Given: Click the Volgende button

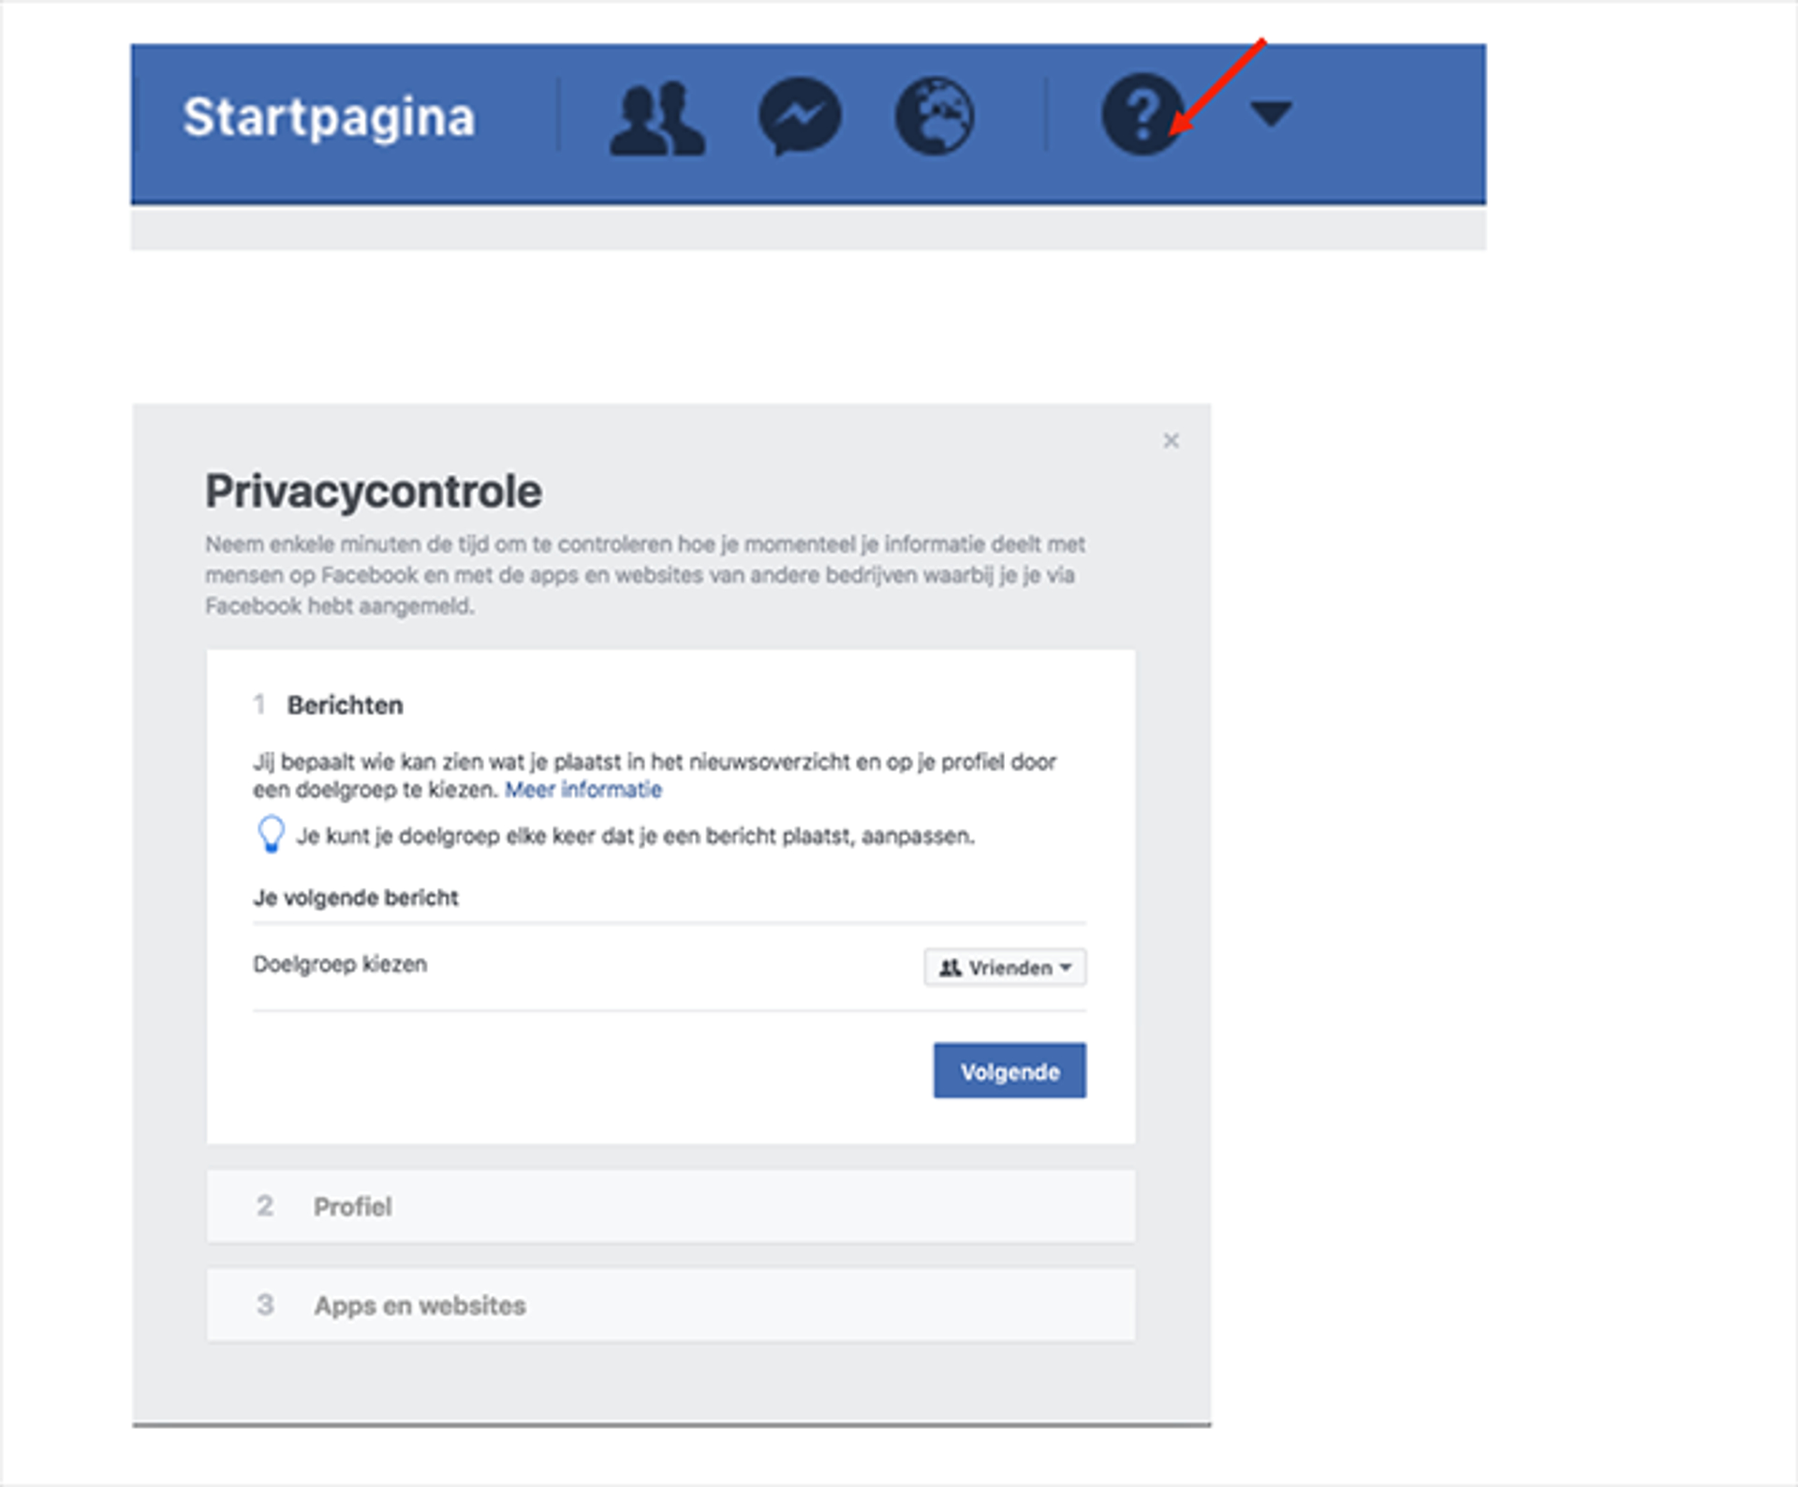Looking at the screenshot, I should [x=1010, y=1070].
